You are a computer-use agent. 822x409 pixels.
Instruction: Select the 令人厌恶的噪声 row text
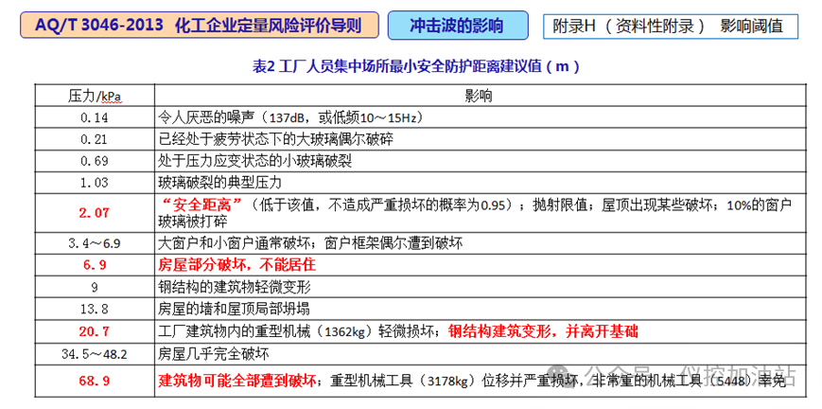click(x=290, y=117)
